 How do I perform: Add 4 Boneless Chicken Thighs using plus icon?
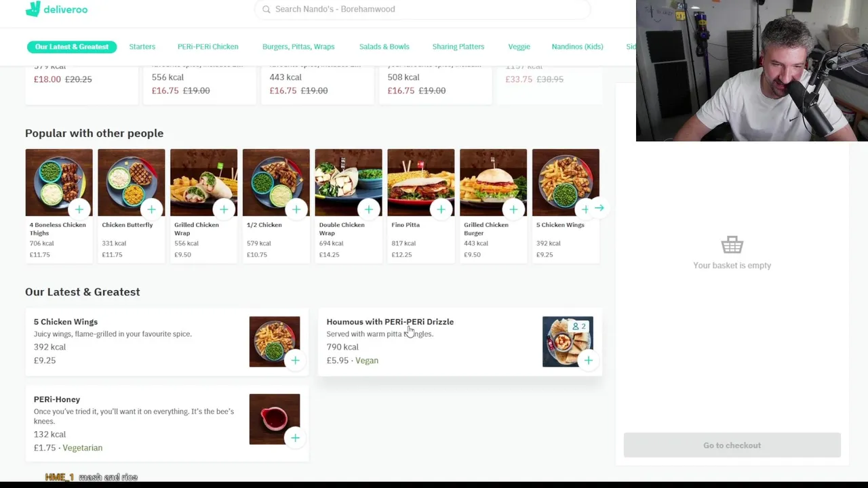(x=79, y=209)
